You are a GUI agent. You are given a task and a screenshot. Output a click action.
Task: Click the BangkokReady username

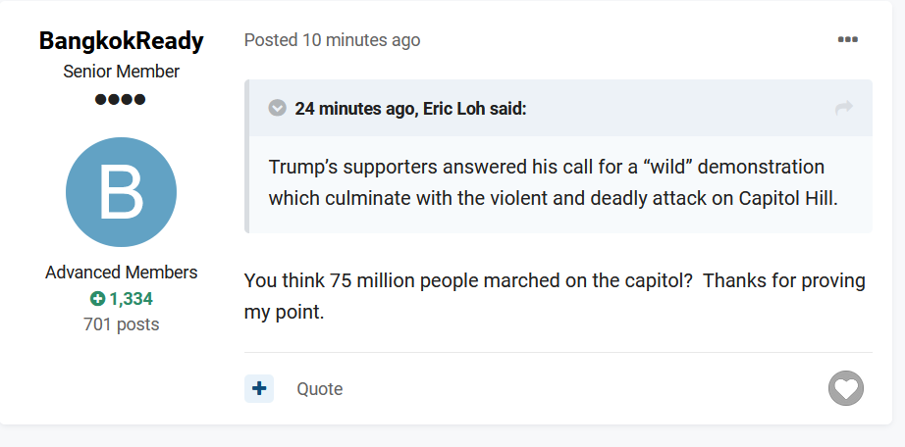(x=122, y=41)
